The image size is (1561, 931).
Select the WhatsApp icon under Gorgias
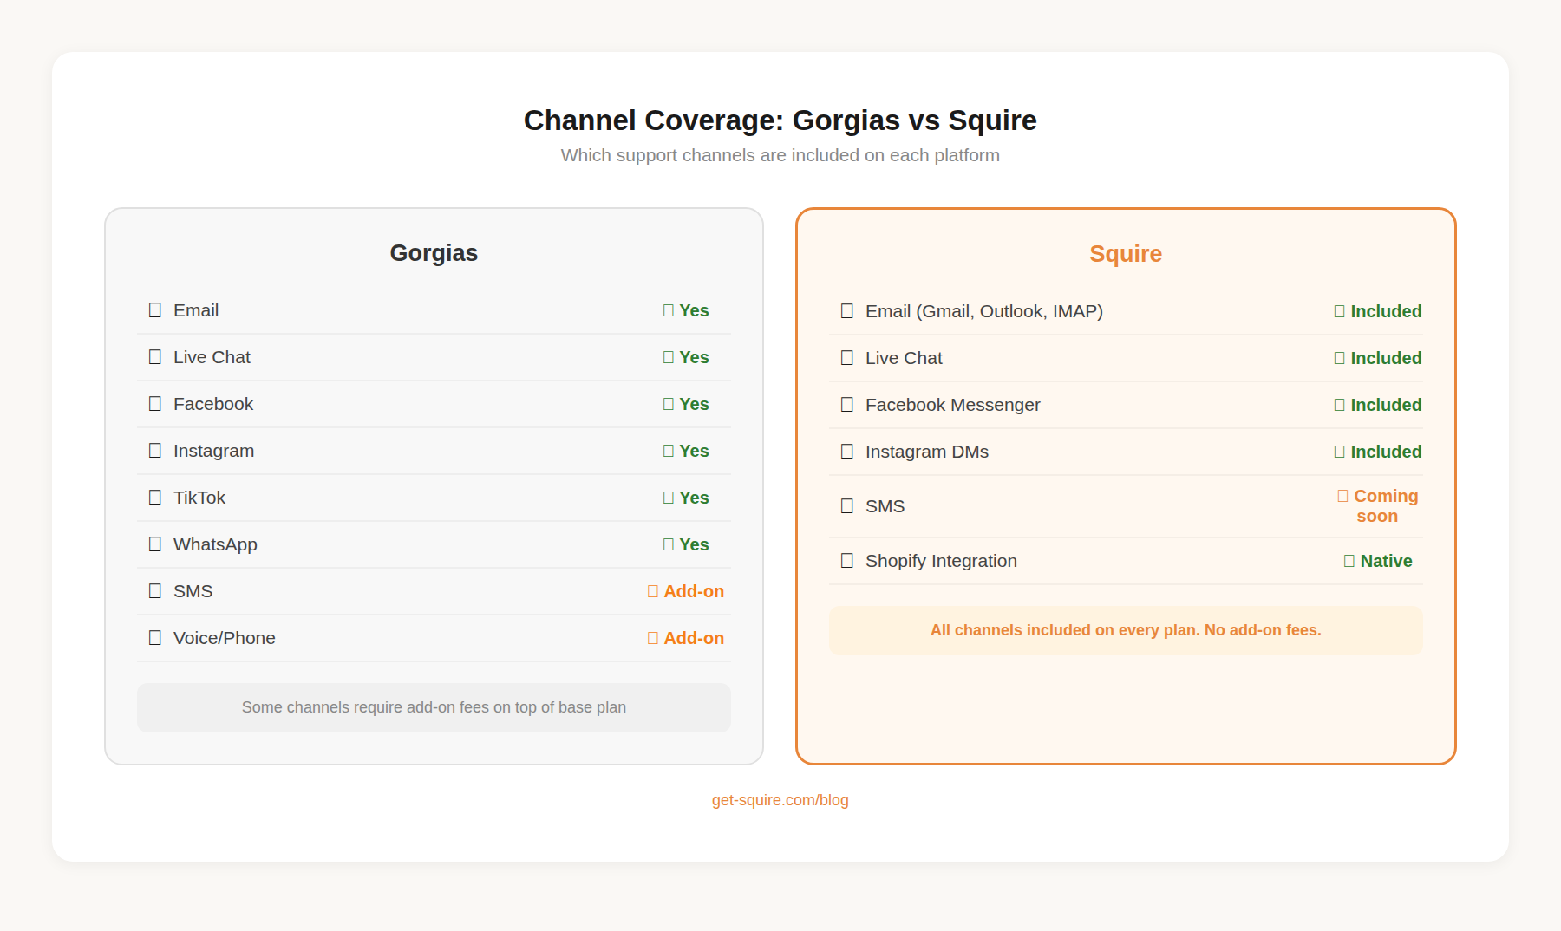(x=155, y=544)
